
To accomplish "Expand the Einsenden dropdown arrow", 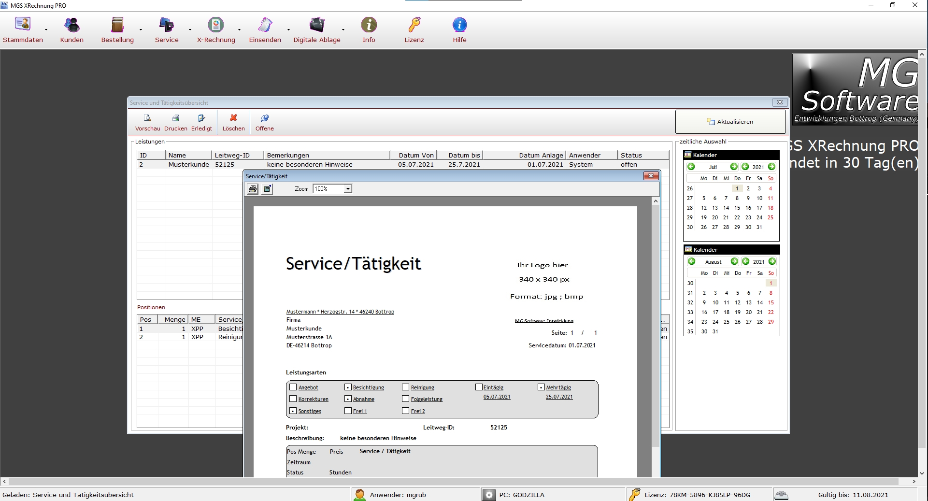I will tap(288, 29).
